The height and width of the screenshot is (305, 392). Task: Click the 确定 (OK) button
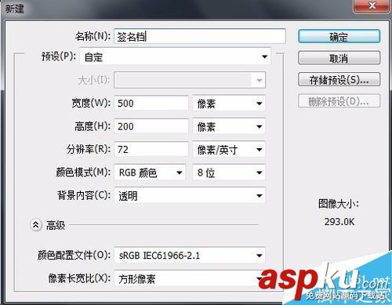[339, 36]
